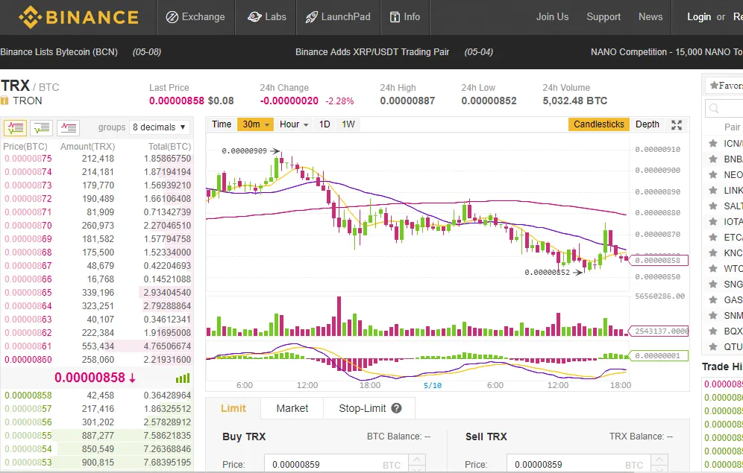The width and height of the screenshot is (743, 473).
Task: Click the Binance logo
Action: click(x=78, y=17)
